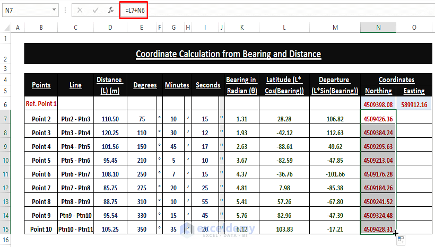The width and height of the screenshot is (435, 247).
Task: Click the Ref. Point 1 cell
Action: 41,104
